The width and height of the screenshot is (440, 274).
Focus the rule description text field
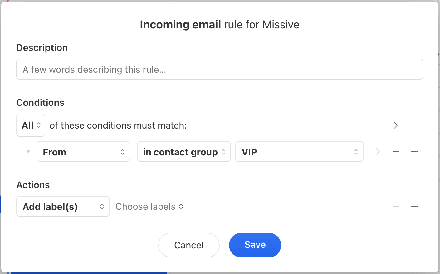tap(219, 69)
